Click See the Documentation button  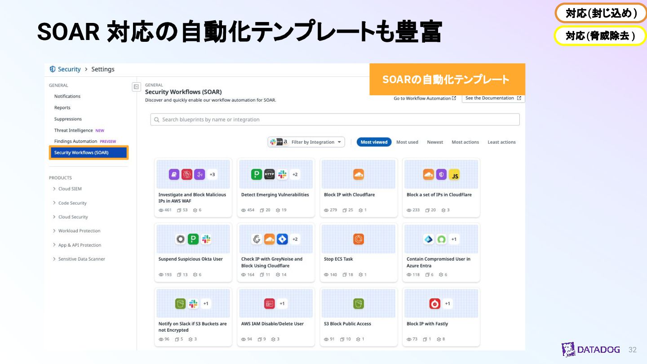[493, 98]
